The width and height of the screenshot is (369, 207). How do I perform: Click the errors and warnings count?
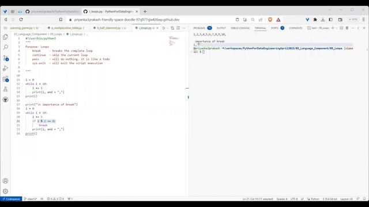click(x=55, y=199)
